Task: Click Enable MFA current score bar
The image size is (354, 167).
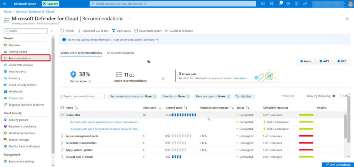Action: 184,115
